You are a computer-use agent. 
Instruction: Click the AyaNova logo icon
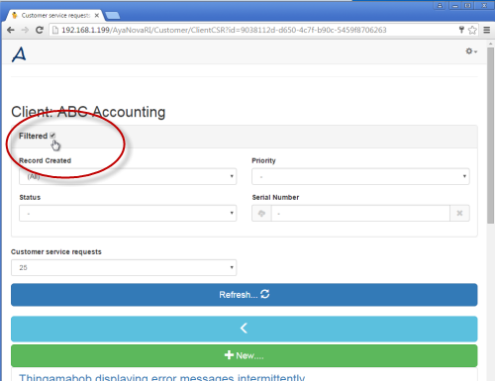(x=19, y=54)
